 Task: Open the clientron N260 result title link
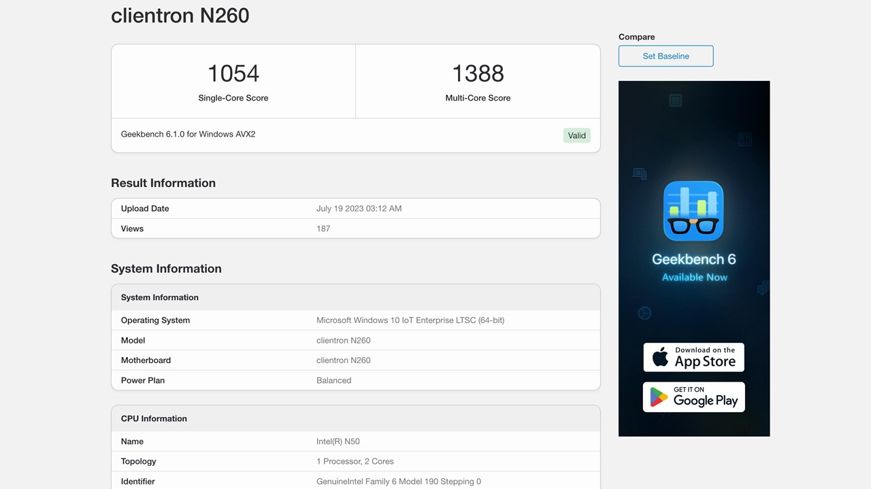(x=180, y=15)
